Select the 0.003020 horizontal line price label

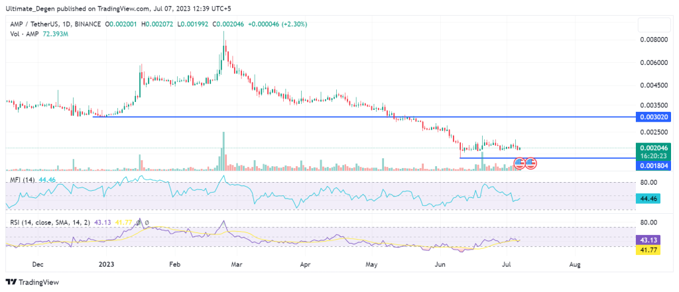pyautogui.click(x=653, y=117)
